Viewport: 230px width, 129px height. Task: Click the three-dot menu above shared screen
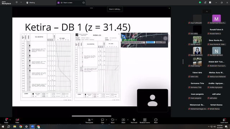point(92,8)
